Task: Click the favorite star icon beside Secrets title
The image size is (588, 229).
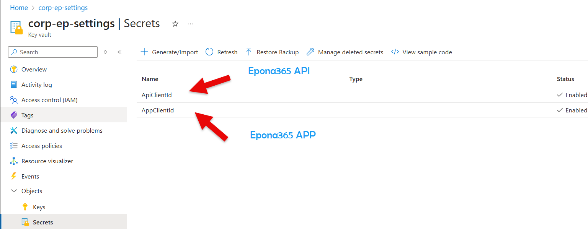Action: click(x=175, y=24)
